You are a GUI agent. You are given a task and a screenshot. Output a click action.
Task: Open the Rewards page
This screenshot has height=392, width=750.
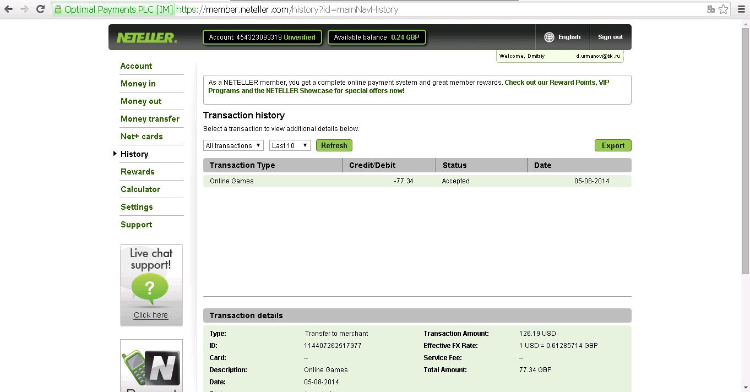tap(138, 172)
